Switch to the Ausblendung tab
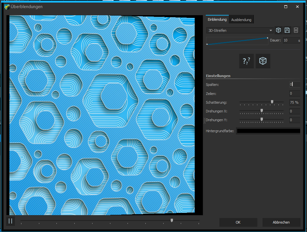Image resolution: width=307 pixels, height=232 pixels. click(241, 20)
